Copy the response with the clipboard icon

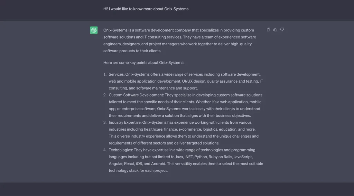pyautogui.click(x=268, y=30)
